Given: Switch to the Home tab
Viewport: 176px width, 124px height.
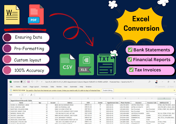Looking at the screenshot, I should coord(18,87).
